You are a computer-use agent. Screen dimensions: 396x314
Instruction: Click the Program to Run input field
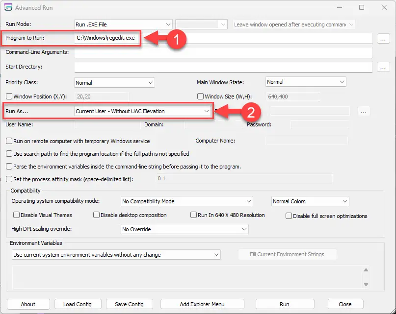(223, 38)
